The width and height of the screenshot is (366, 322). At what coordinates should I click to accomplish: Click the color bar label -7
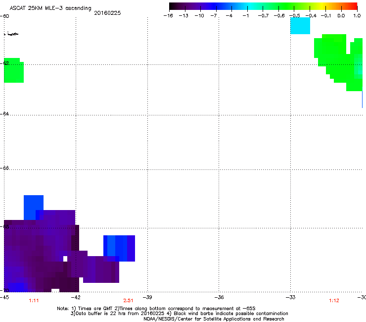click(x=213, y=16)
